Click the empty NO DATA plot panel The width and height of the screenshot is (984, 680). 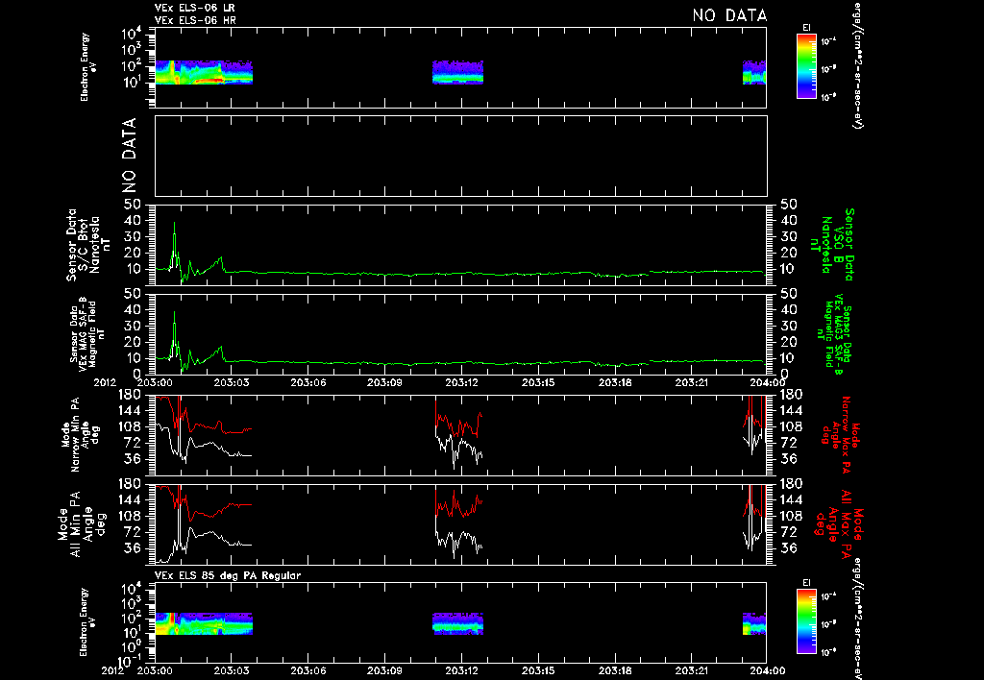[460, 156]
